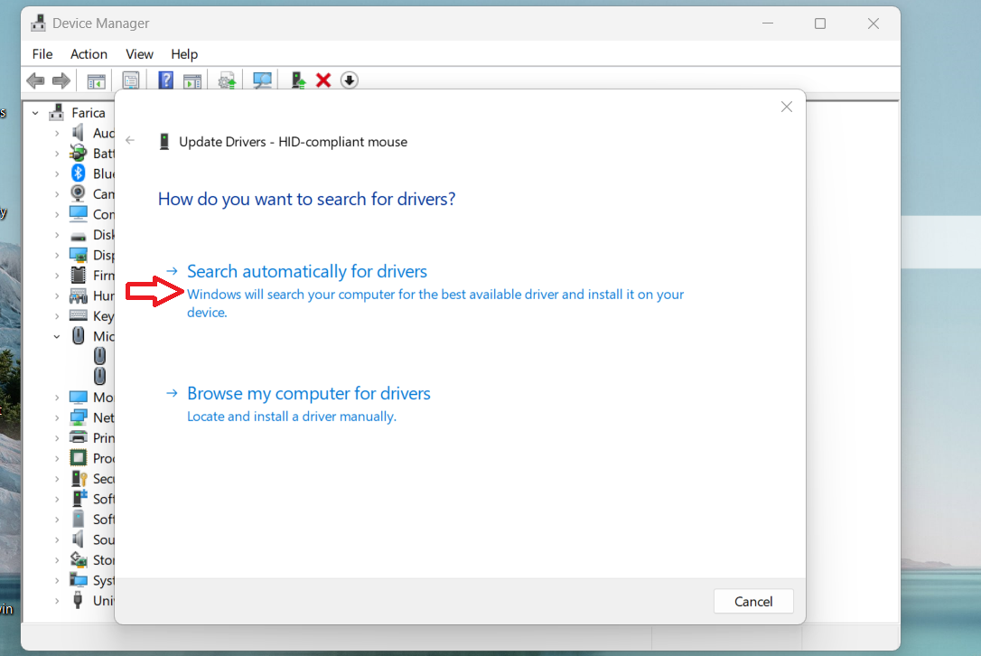Open the Action menu

(x=89, y=54)
